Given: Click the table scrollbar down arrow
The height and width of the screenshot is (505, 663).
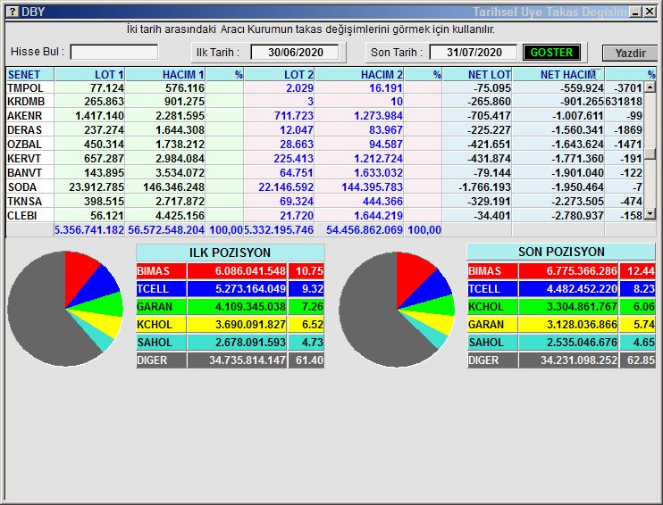Looking at the screenshot, I should click(x=650, y=214).
